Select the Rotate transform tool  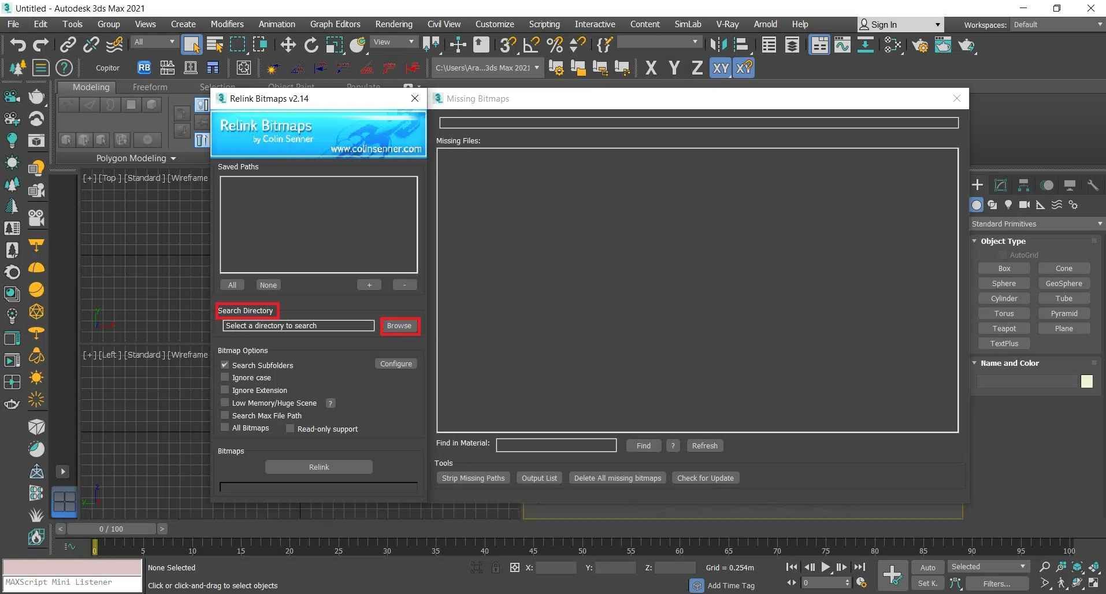coord(311,44)
